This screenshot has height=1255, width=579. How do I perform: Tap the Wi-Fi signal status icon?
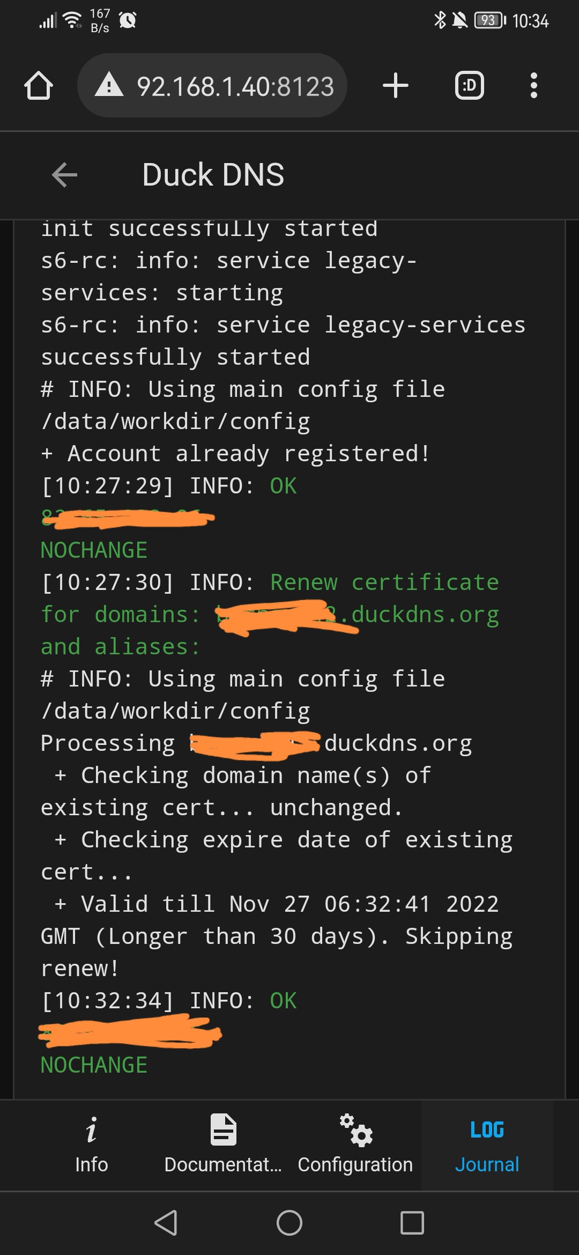click(x=72, y=20)
